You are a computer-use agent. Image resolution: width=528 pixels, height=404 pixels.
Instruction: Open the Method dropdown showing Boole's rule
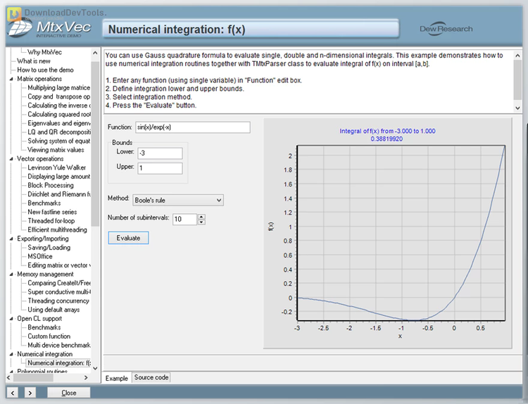[x=178, y=200]
